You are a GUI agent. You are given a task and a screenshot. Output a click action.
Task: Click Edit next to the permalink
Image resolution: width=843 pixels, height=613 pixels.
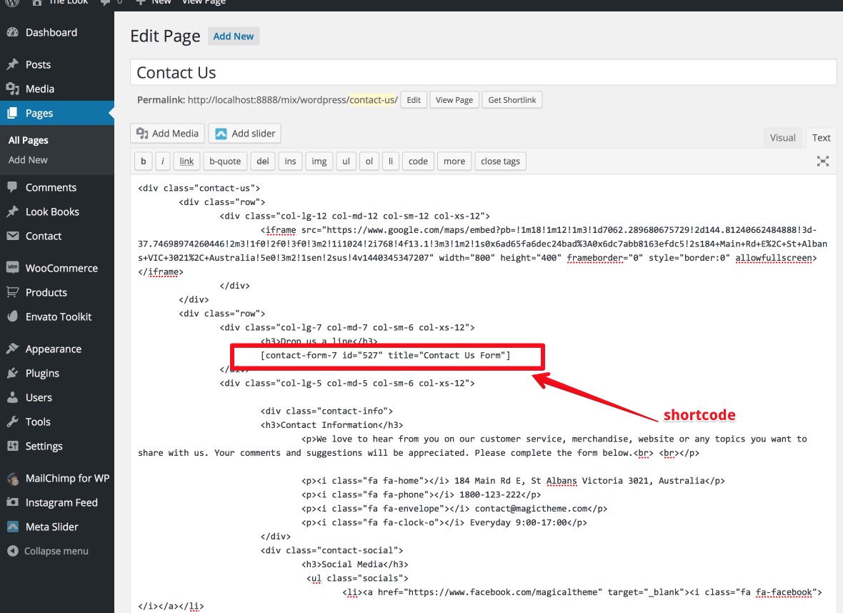tap(414, 100)
